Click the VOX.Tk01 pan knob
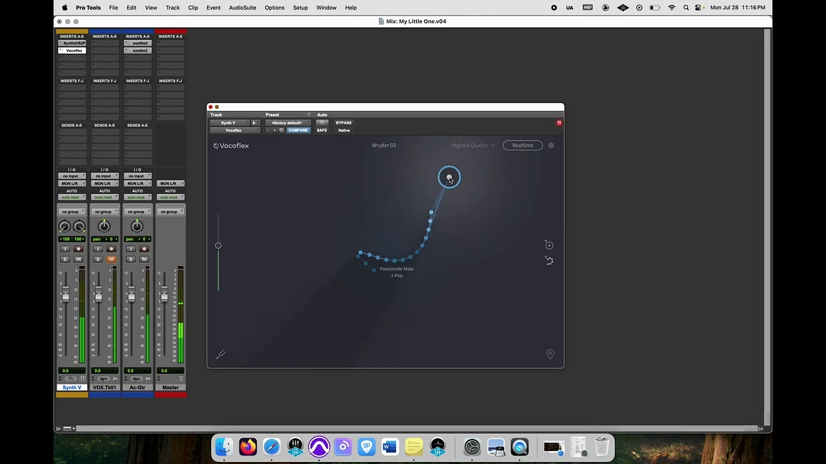Image resolution: width=826 pixels, height=464 pixels. point(104,226)
